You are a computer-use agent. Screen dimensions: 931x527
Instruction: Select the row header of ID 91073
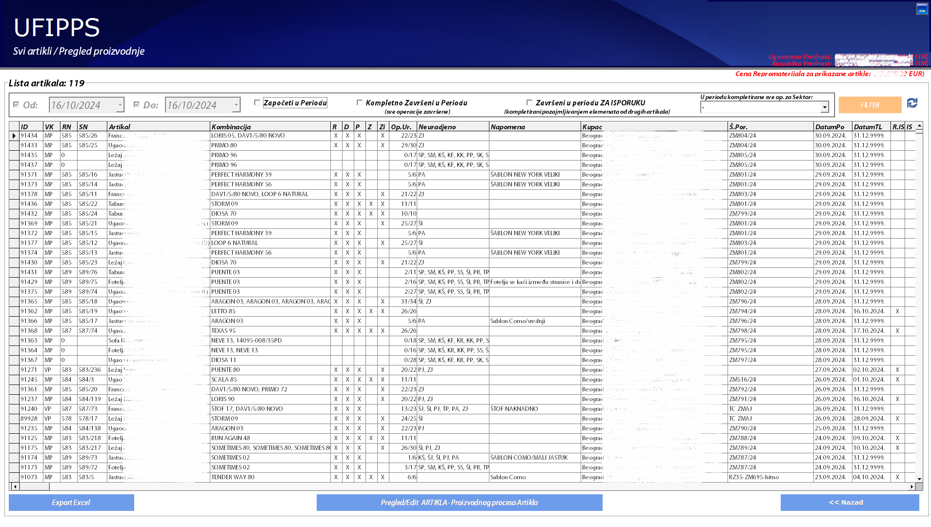tap(14, 477)
